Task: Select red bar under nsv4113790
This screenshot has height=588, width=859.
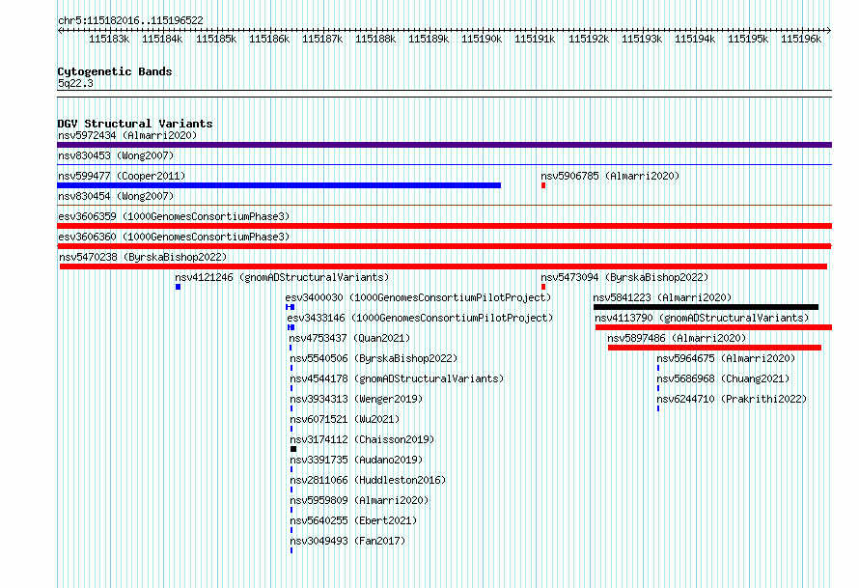Action: pos(714,327)
